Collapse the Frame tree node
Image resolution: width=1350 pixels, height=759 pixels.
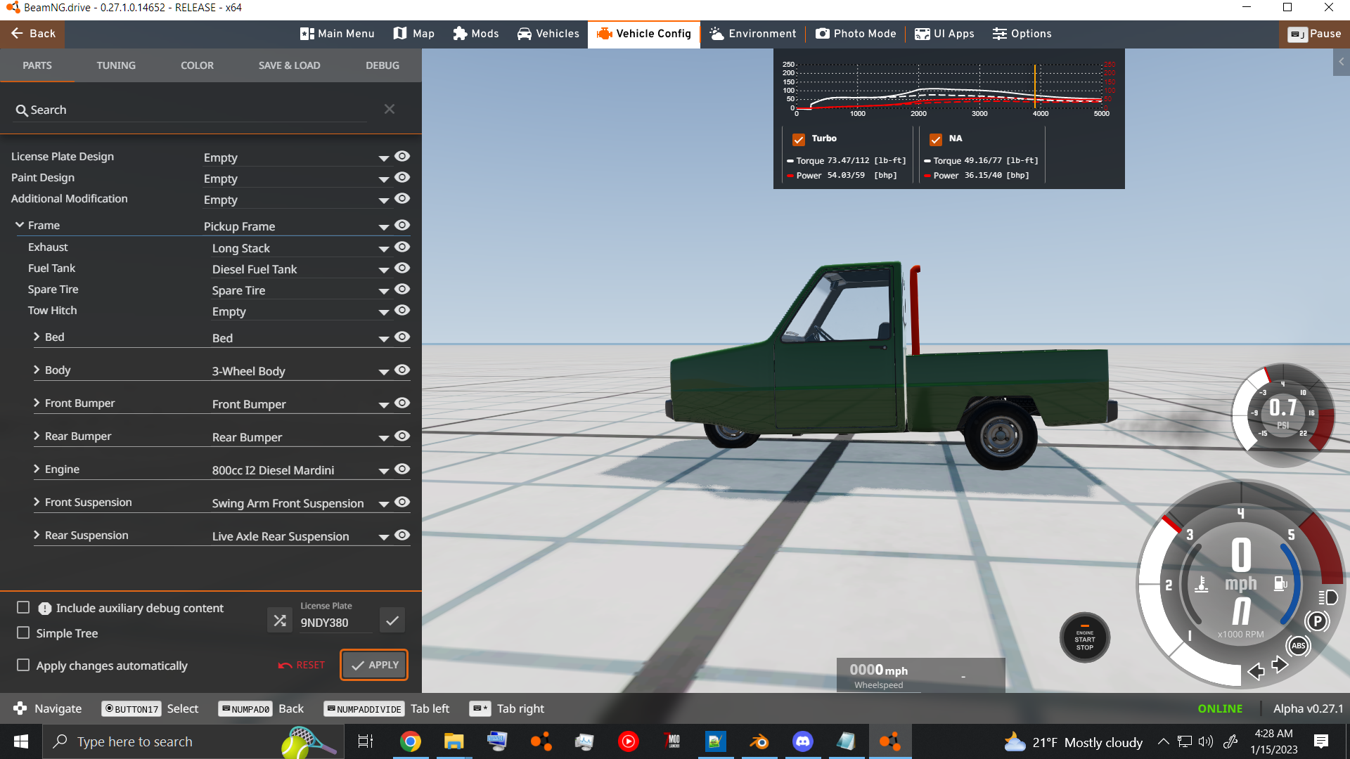coord(20,225)
